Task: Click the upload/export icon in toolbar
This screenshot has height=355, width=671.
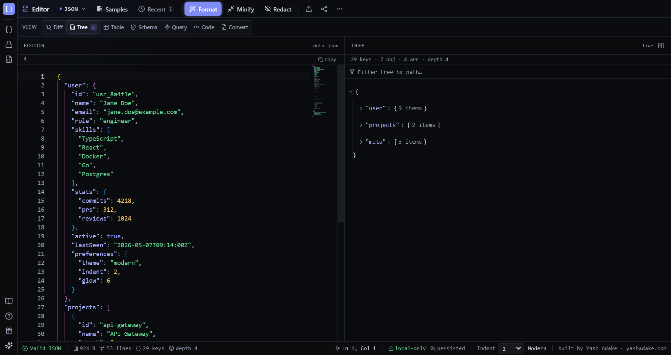Action: tap(309, 9)
